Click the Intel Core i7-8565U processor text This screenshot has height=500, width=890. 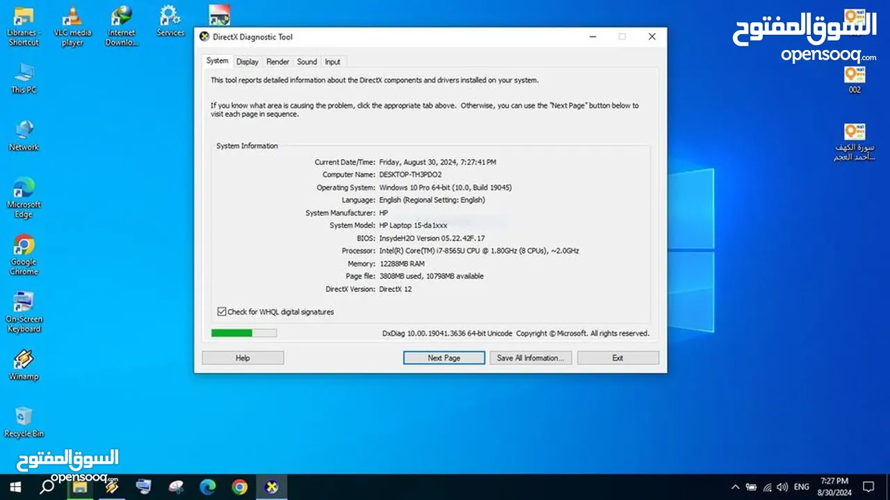(479, 251)
